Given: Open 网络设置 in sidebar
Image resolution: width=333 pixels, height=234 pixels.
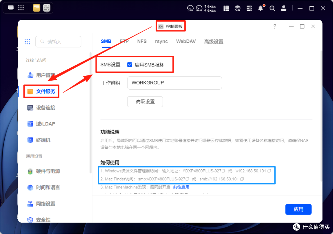Looking at the screenshot, I should [x=41, y=204].
